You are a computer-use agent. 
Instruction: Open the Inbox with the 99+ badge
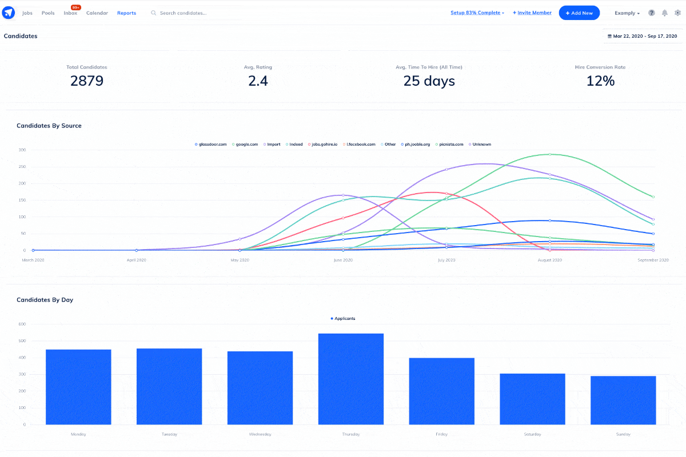point(70,13)
